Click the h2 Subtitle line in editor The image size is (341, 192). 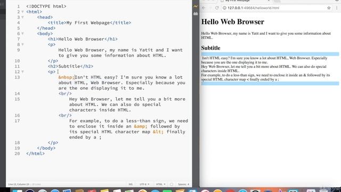pyautogui.click(x=70, y=66)
